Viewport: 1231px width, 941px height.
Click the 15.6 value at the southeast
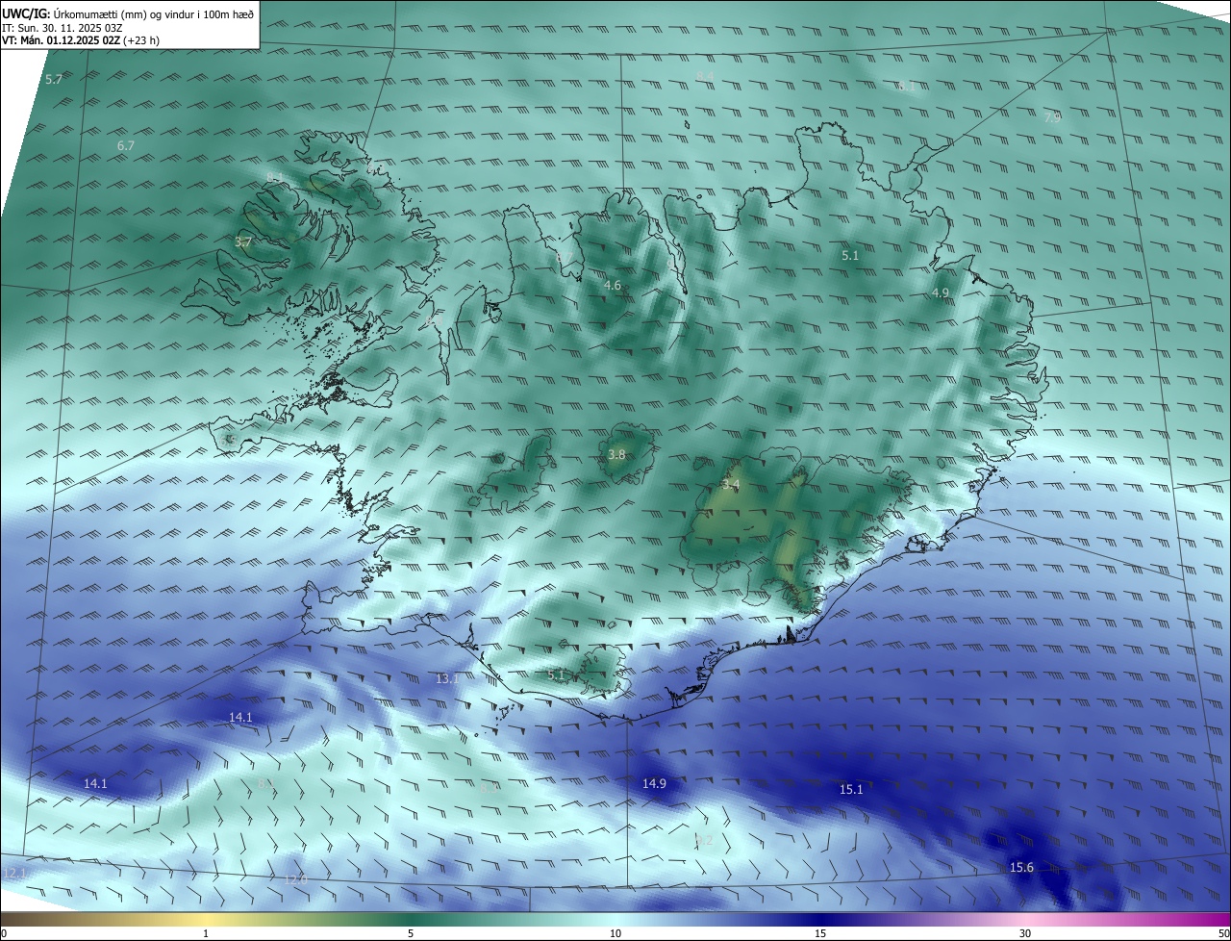1021,867
